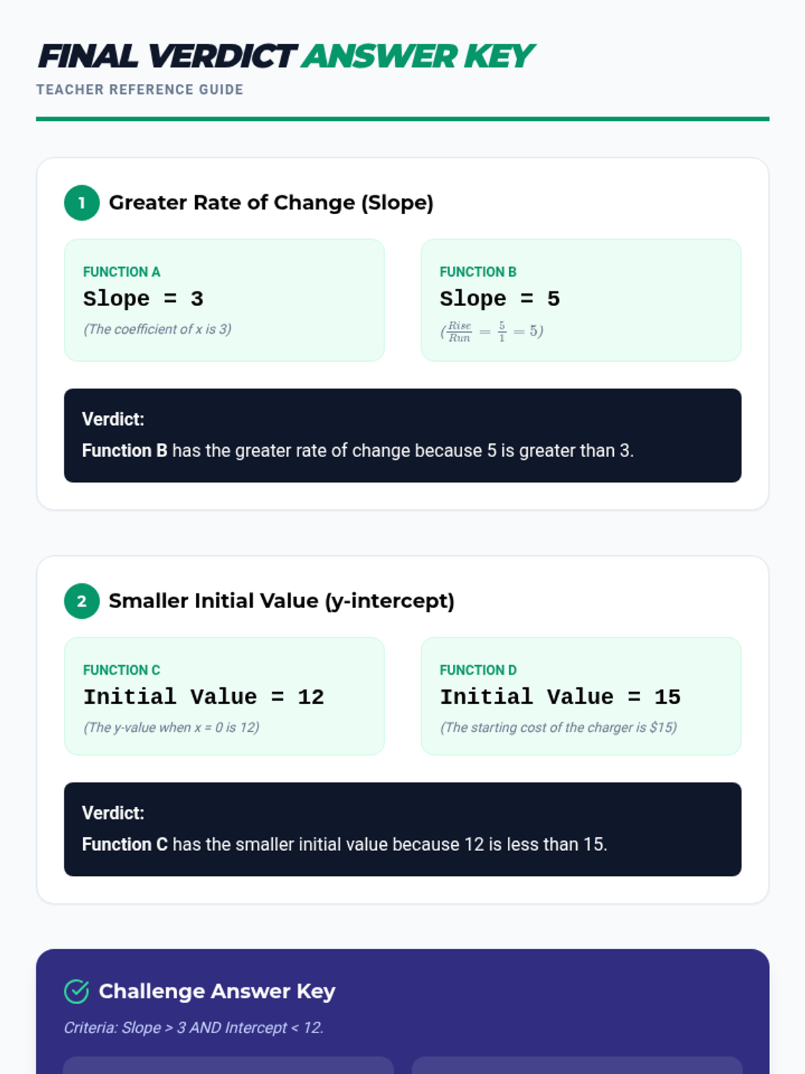Click the "Greater Rate of Change (Slope)" heading
Image resolution: width=805 pixels, height=1074 pixels.
(x=271, y=203)
